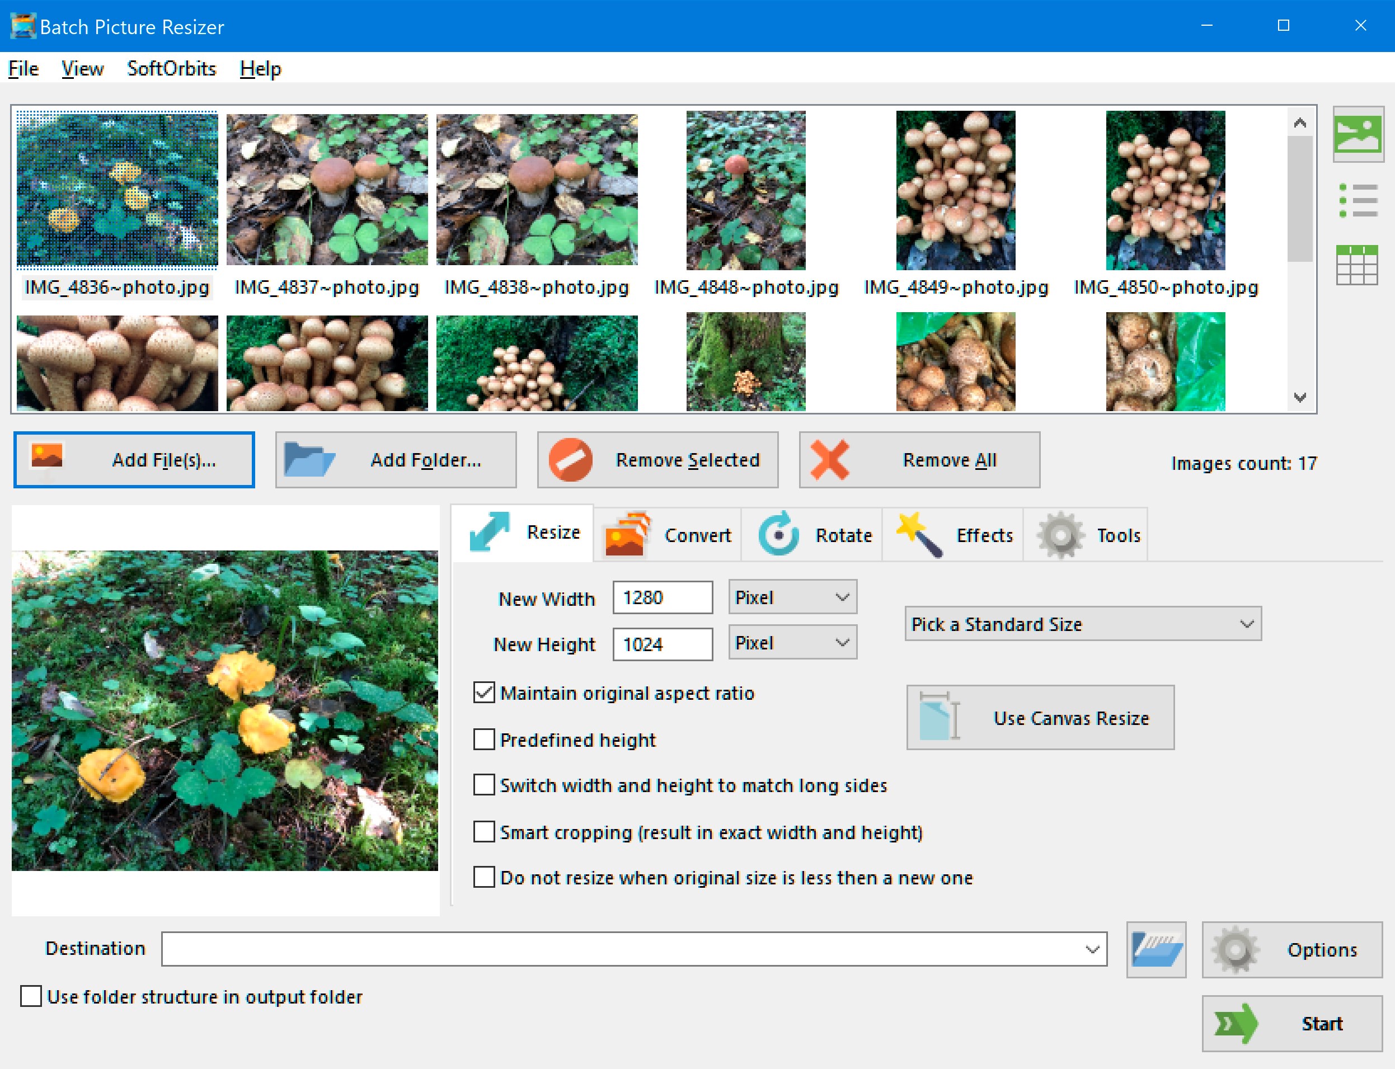Open the SoftOrbits menu
The height and width of the screenshot is (1069, 1395).
(171, 69)
